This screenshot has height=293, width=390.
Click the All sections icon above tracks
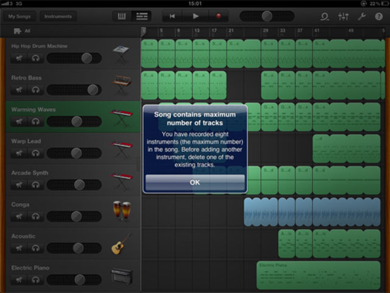pos(18,31)
